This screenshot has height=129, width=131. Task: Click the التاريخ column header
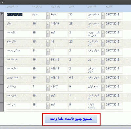(x=109, y=7)
